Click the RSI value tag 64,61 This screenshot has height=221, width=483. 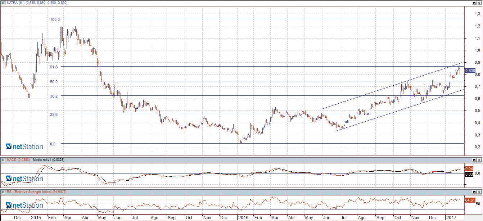pos(470,200)
